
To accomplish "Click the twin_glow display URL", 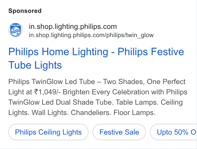I will 91,35.
